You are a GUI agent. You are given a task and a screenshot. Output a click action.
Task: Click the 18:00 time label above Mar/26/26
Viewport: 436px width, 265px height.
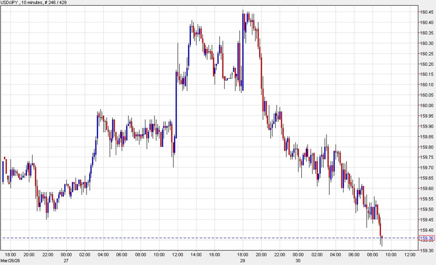(11, 255)
